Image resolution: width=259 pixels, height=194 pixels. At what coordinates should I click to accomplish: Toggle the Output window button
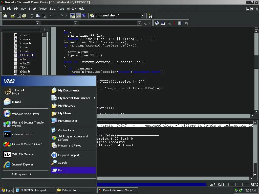(78, 16)
